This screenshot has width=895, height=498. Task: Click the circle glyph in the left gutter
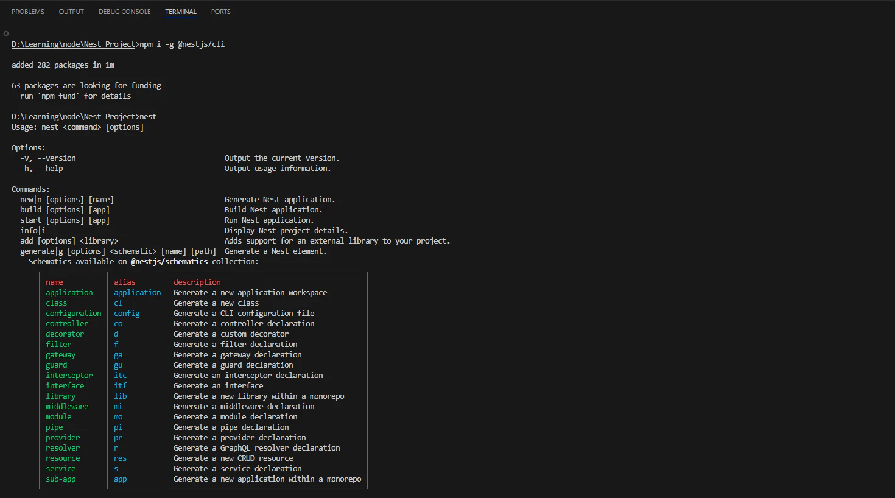[x=5, y=33]
